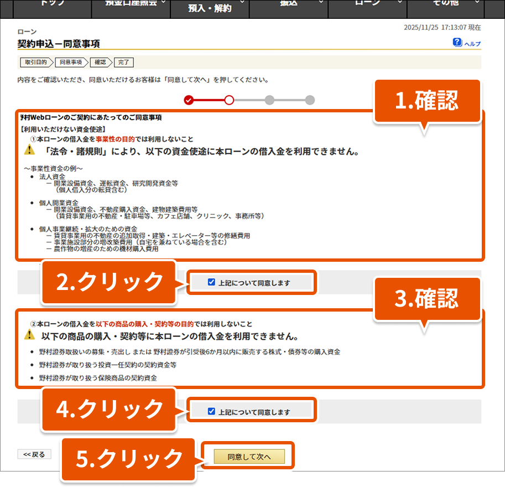505x487 pixels.
Task: Click the warning icon beside product purchase notice
Action: pyautogui.click(x=29, y=335)
